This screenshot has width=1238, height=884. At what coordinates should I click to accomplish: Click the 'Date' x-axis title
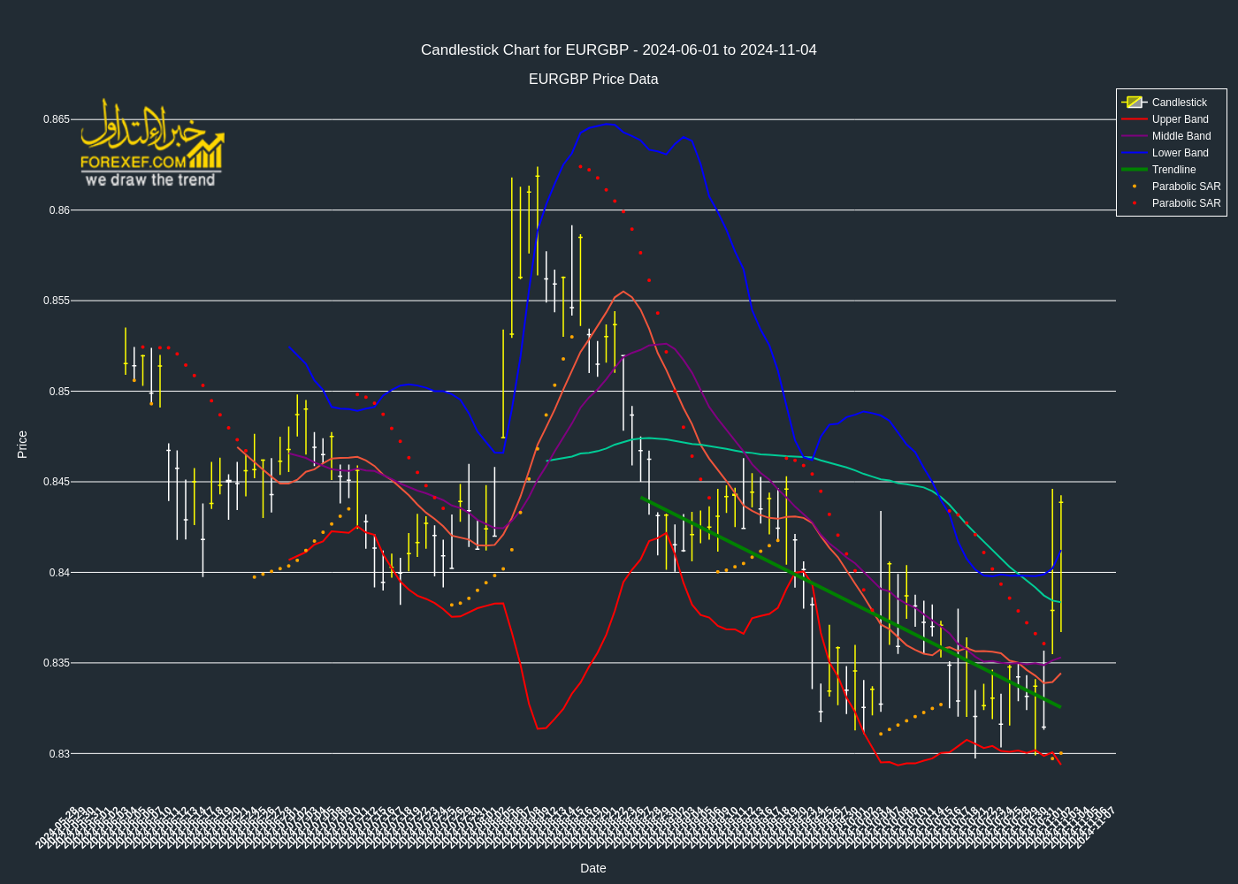point(593,868)
